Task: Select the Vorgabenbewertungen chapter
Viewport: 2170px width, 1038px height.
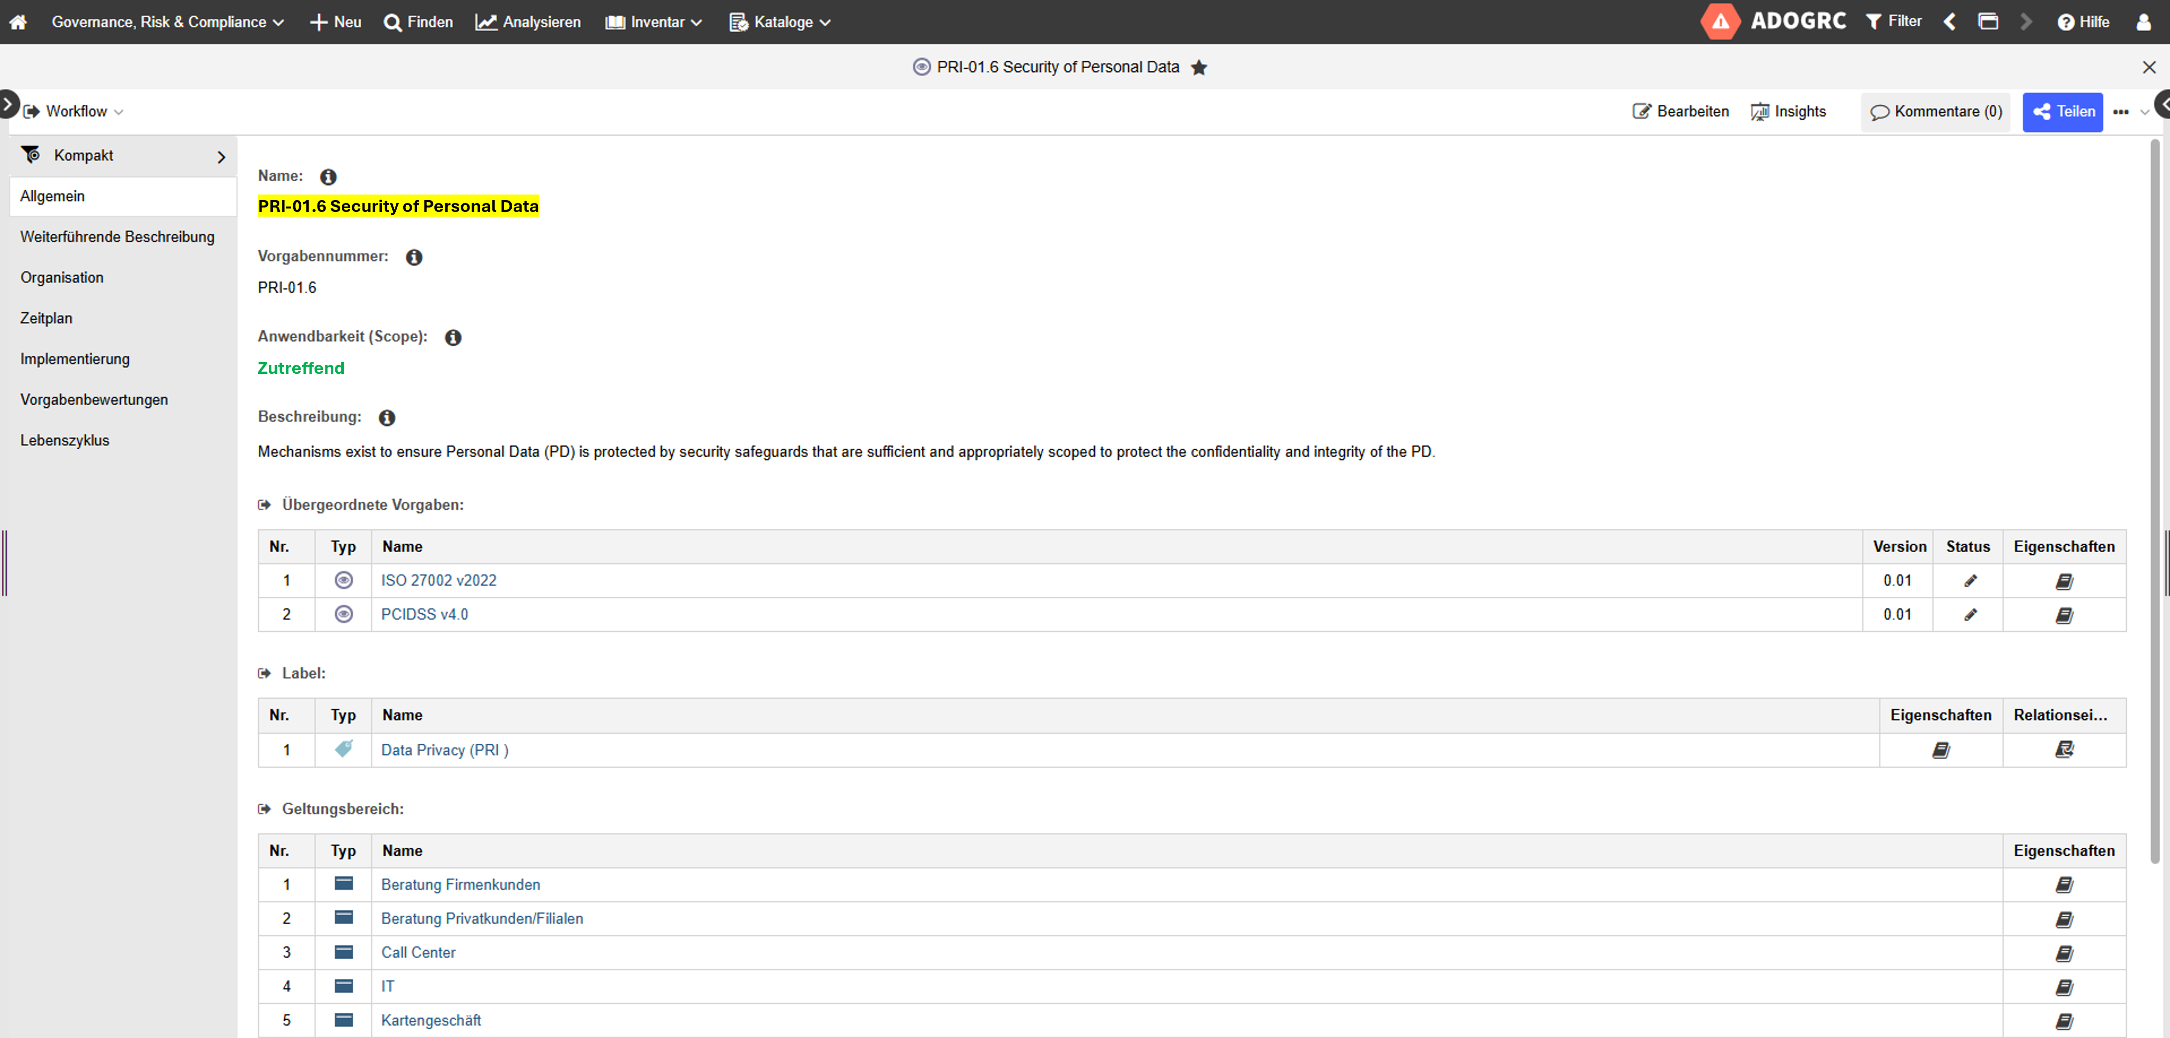Action: tap(123, 399)
